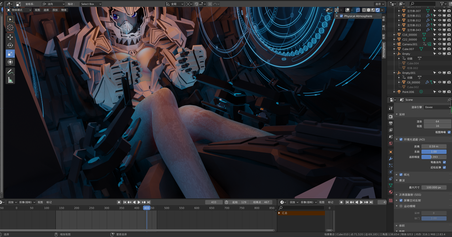The height and width of the screenshot is (237, 452).
Task: Open the Object Constraints tab icon
Action: 391,179
